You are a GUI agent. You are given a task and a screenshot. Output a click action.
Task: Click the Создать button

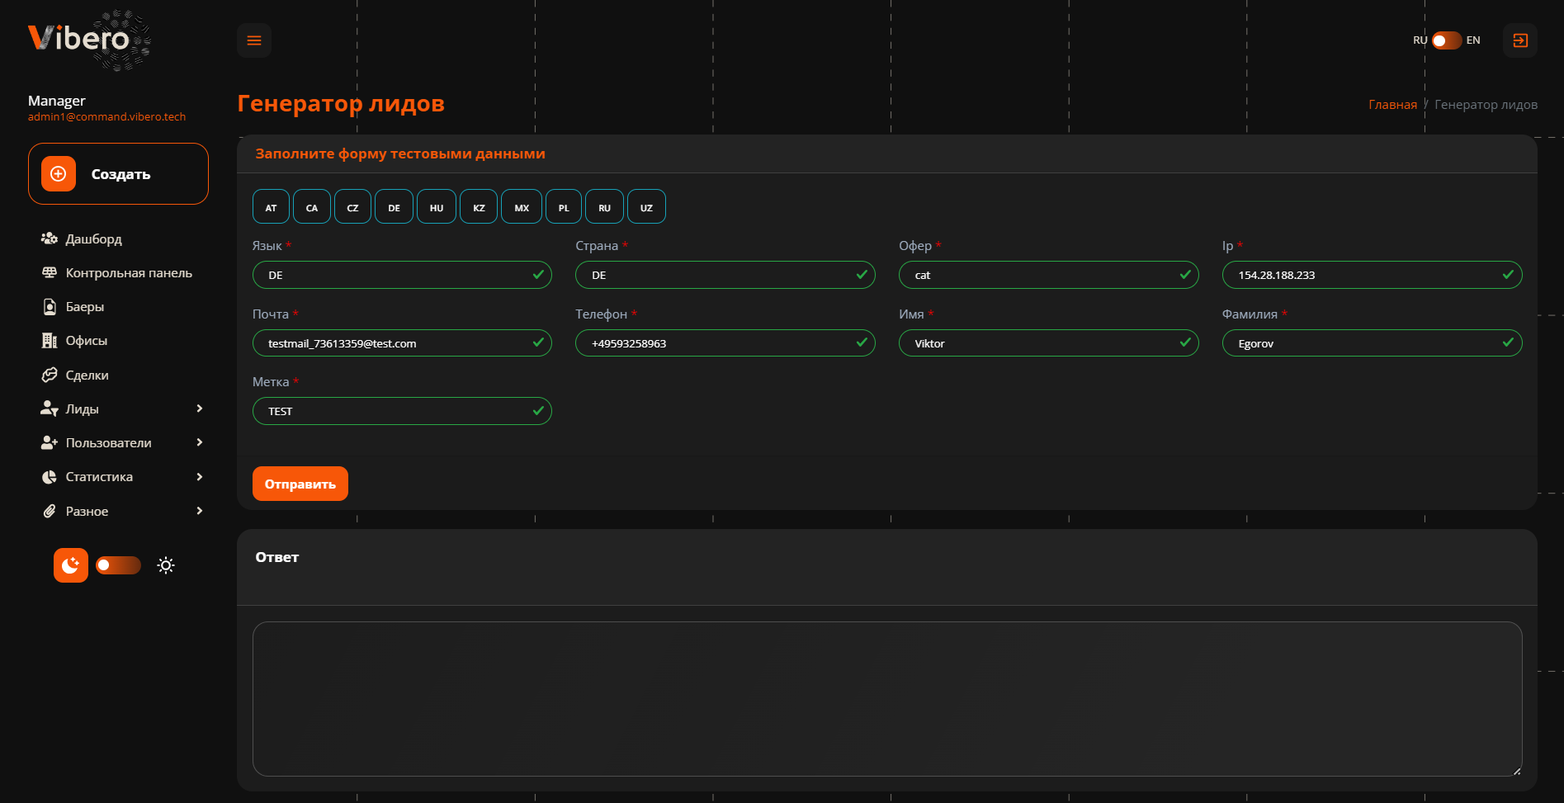[118, 173]
